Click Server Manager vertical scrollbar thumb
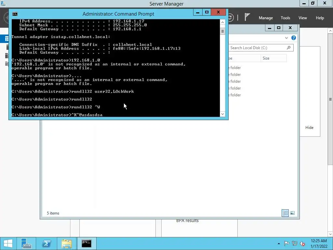This screenshot has width=333, height=250. (330, 99)
